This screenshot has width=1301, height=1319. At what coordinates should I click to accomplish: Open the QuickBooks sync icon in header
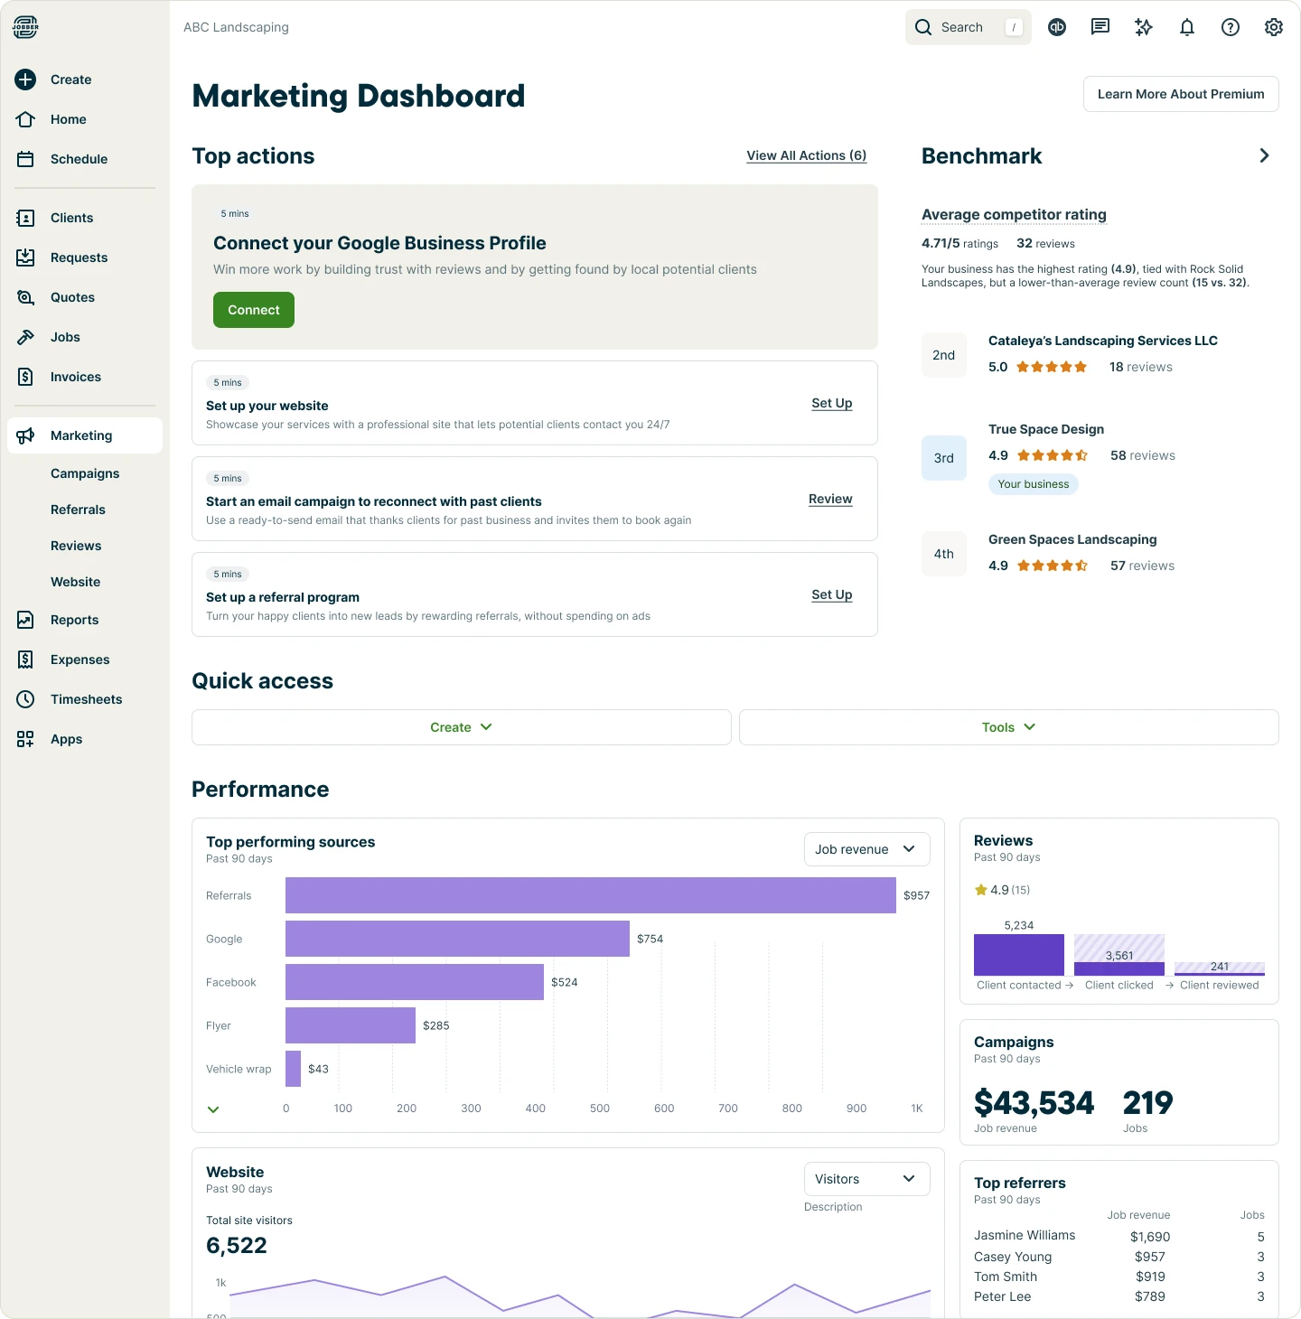click(1057, 27)
